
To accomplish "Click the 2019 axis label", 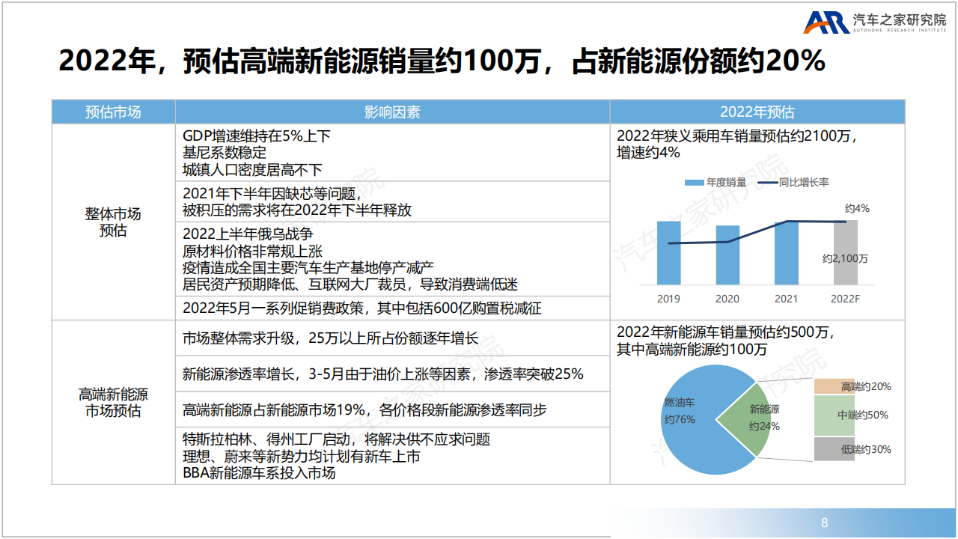I will point(668,299).
